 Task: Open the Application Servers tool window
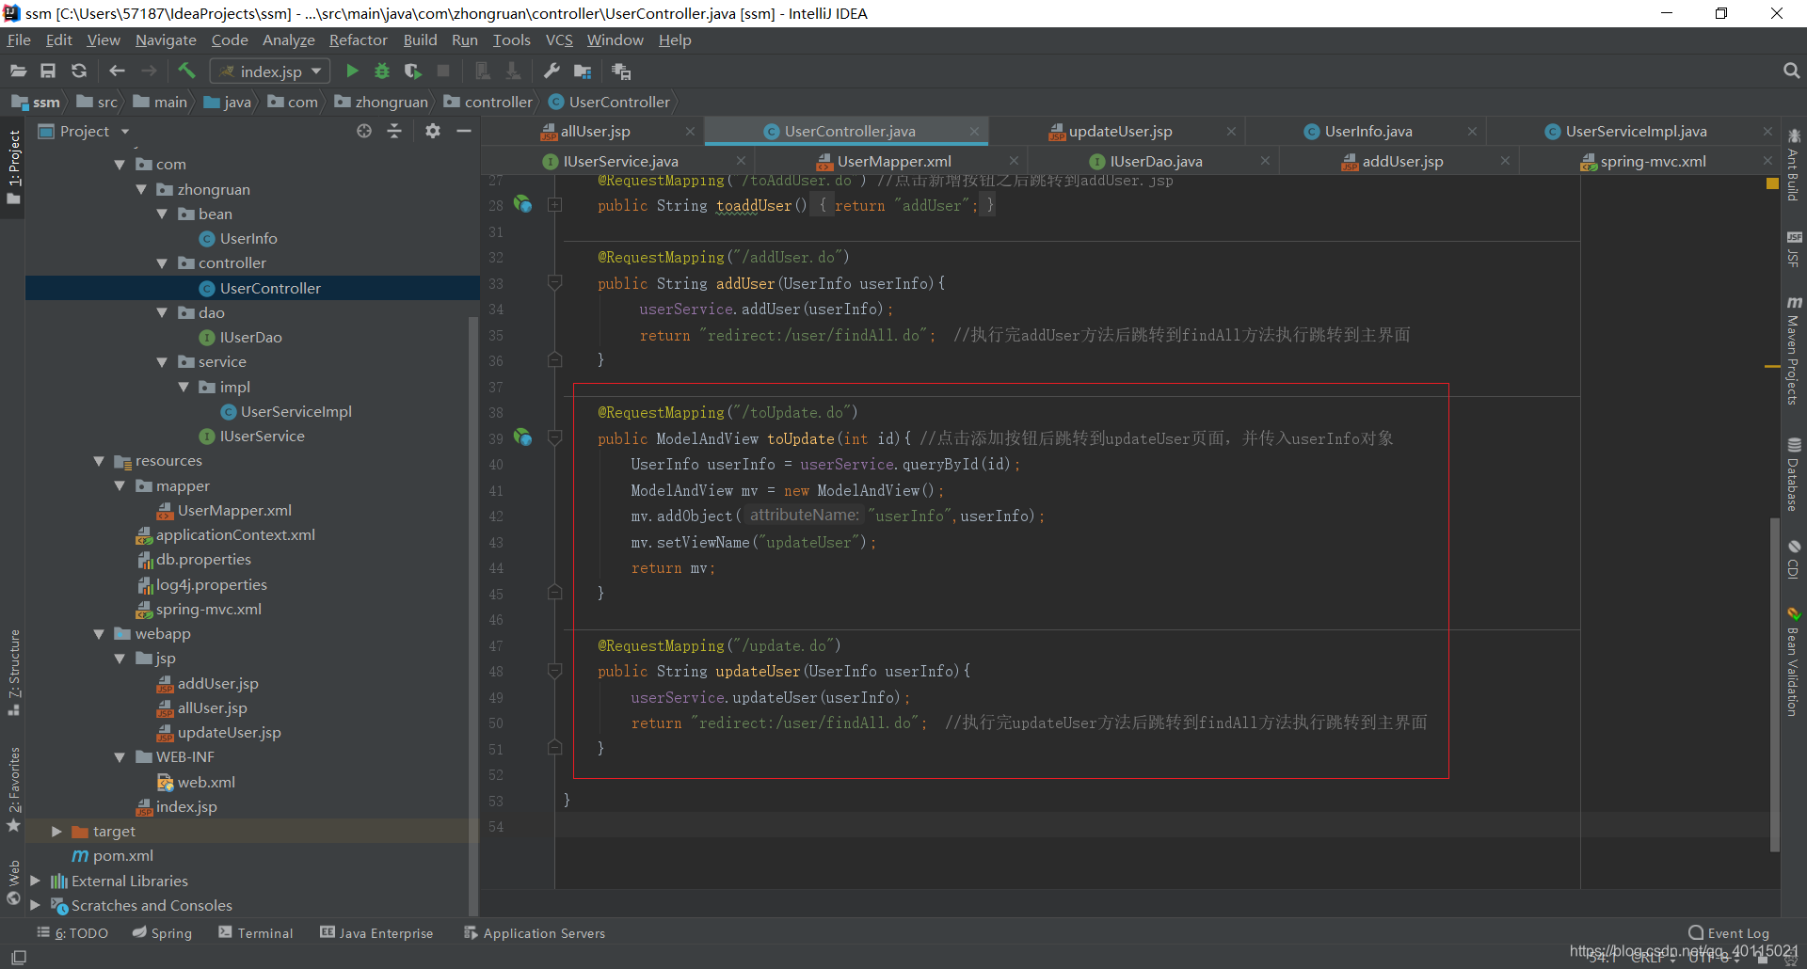pos(535,933)
